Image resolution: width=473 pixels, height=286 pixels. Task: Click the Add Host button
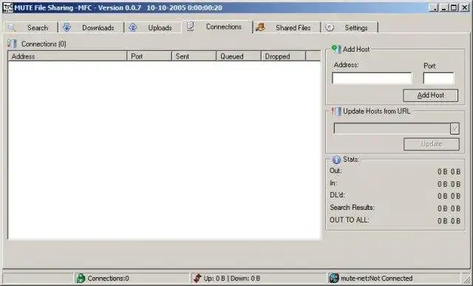click(430, 95)
